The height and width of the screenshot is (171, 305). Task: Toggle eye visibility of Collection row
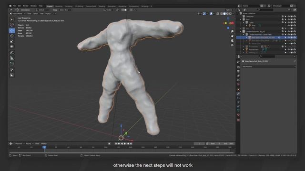289,17
